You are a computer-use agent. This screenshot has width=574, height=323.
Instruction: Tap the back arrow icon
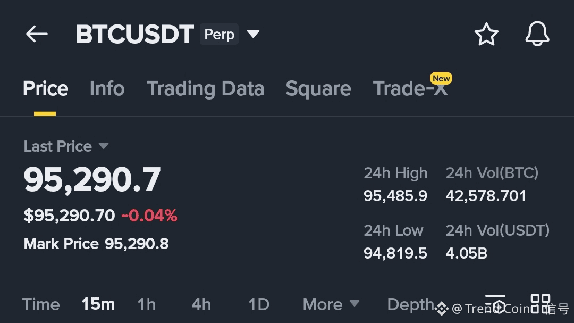click(x=37, y=35)
